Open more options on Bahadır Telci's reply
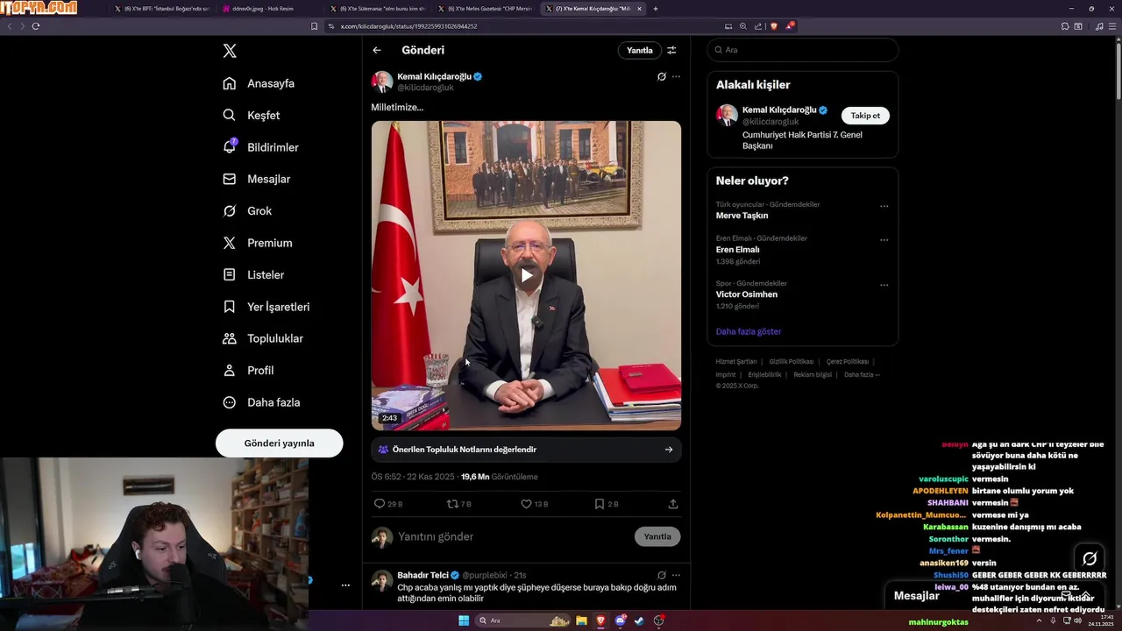1122x631 pixels. tap(676, 575)
